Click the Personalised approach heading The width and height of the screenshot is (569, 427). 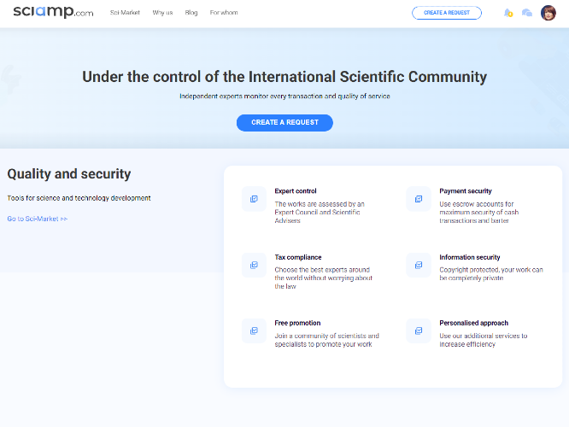click(x=473, y=323)
